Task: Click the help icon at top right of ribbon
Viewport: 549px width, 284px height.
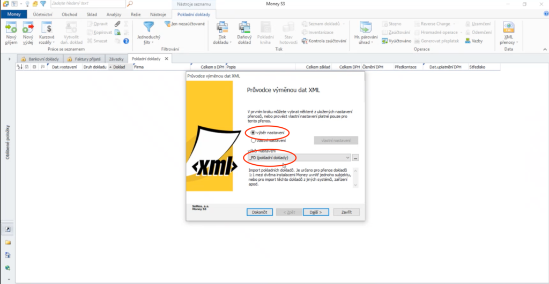Action: [x=546, y=14]
